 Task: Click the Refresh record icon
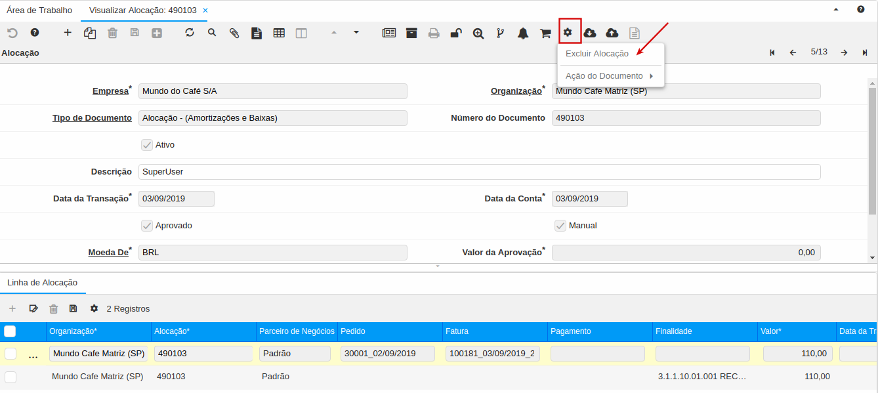[190, 32]
